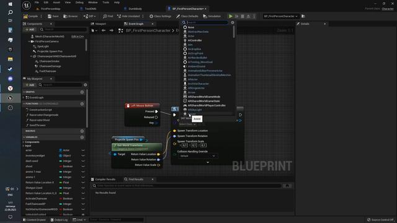Add new graph with plus icon
Screen dimensions: 397x223
[82, 92]
